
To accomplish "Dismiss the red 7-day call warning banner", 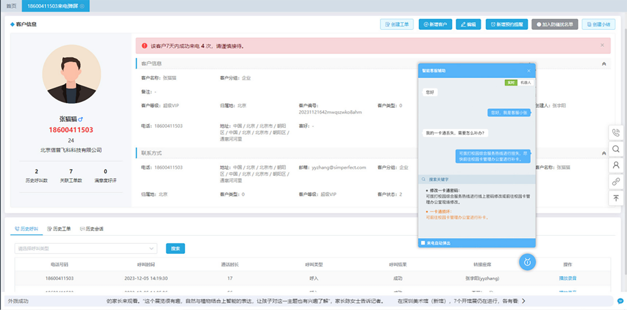I will coord(602,45).
